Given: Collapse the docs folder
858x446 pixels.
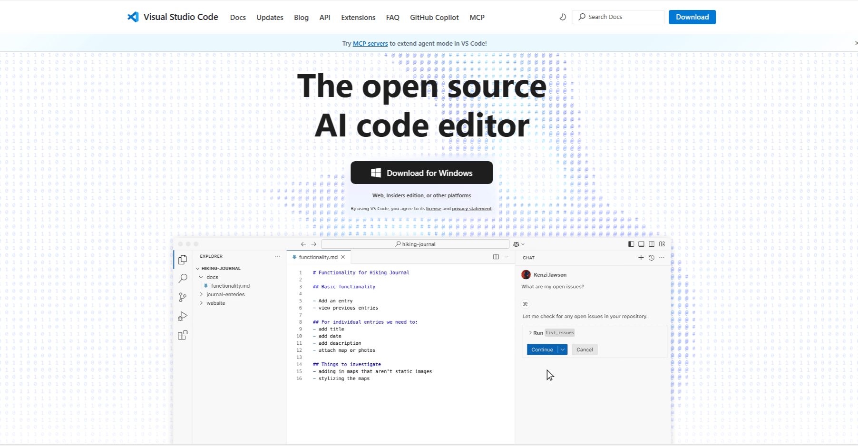Looking at the screenshot, I should (x=202, y=277).
